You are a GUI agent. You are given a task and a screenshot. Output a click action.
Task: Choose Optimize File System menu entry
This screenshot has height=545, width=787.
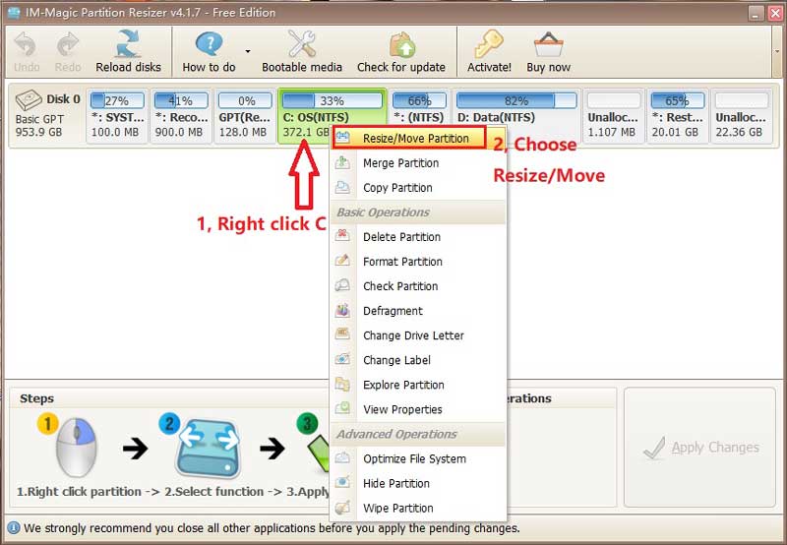tap(418, 458)
